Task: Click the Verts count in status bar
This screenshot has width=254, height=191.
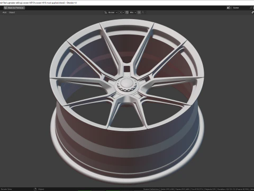Action: point(167,189)
